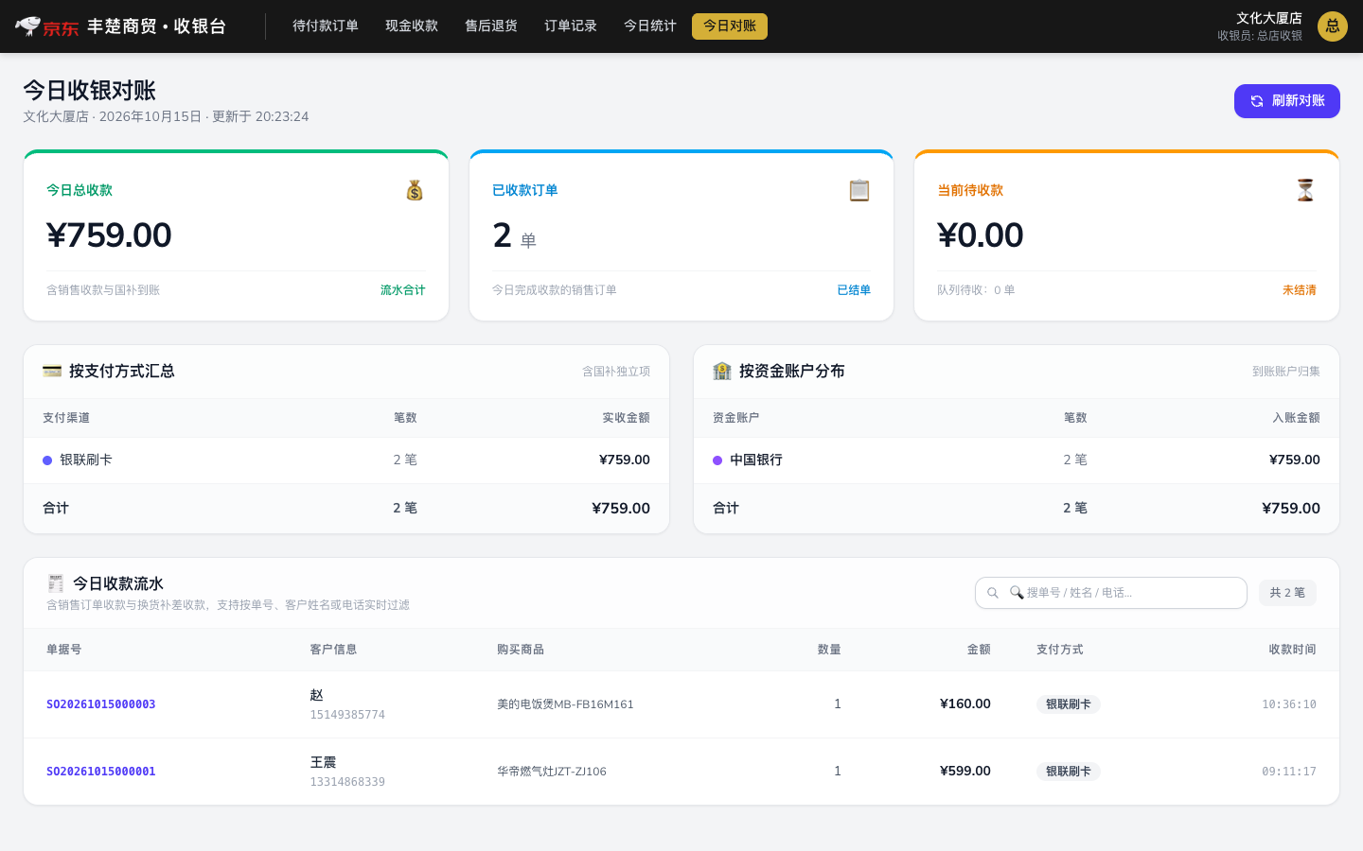Click the 银联刷卡 row in payment summary

pyautogui.click(x=346, y=460)
